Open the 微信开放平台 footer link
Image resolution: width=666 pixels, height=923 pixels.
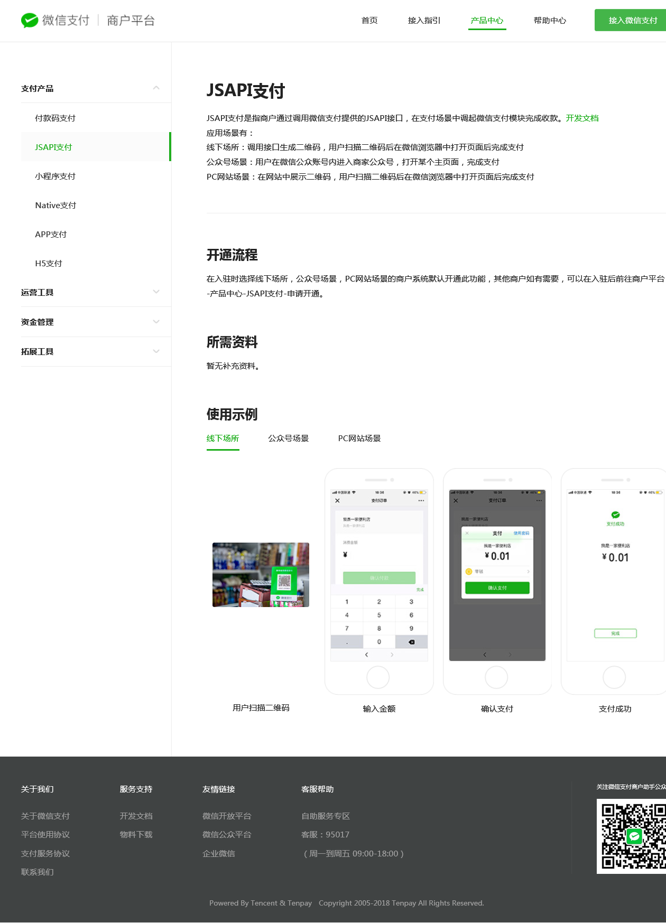click(x=227, y=816)
